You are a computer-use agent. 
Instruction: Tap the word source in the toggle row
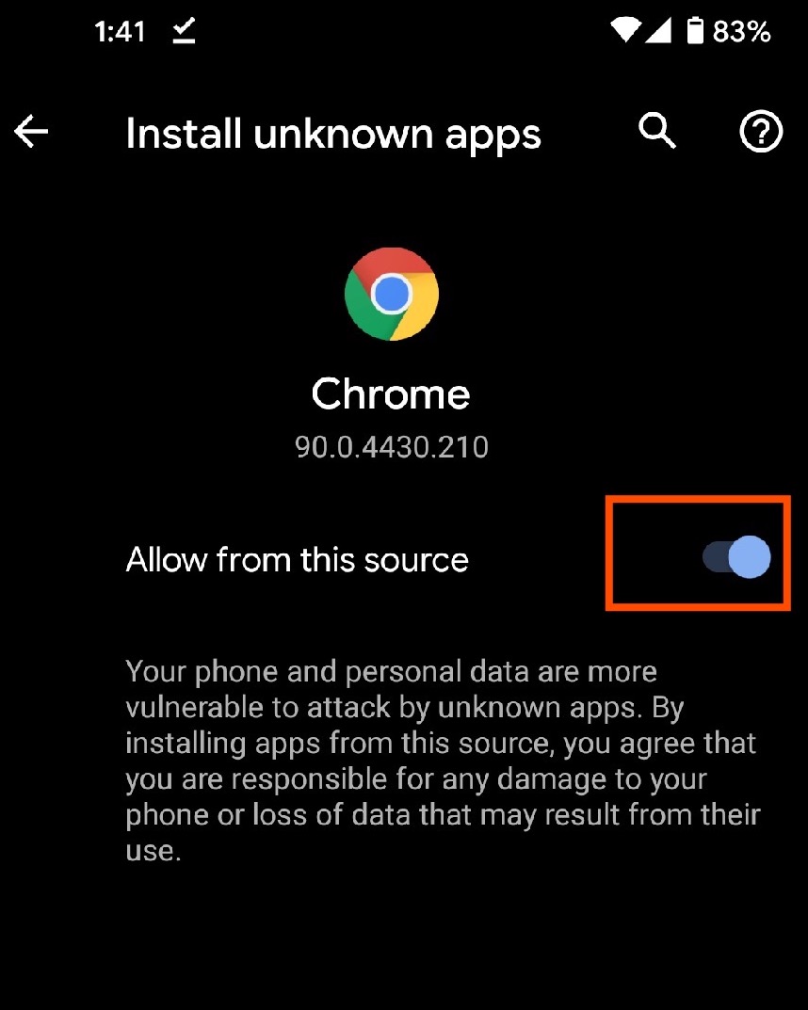416,560
